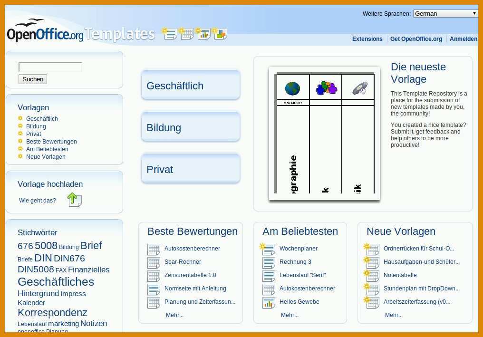Image resolution: width=483 pixels, height=337 pixels.
Task: Click the Die neueste Vorlage heading
Action: point(418,73)
